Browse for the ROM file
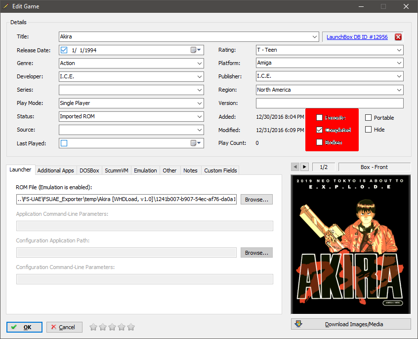The width and height of the screenshot is (418, 339). click(x=256, y=200)
